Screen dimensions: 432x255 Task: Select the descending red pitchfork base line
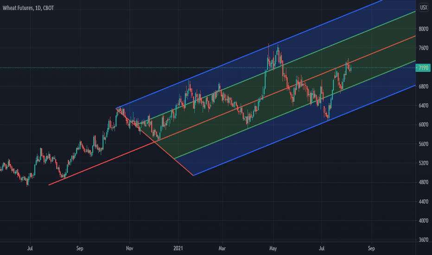click(154, 142)
